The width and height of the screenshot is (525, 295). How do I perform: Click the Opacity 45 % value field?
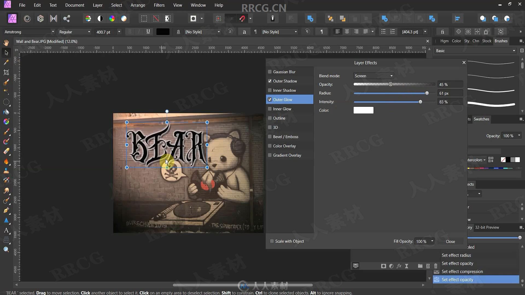[450, 85]
